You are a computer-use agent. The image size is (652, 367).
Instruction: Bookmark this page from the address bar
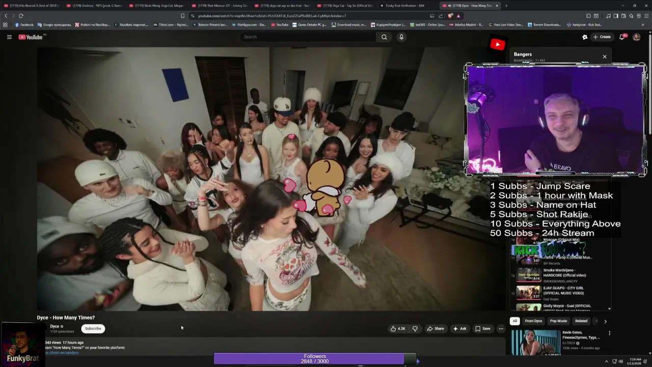[x=182, y=16]
